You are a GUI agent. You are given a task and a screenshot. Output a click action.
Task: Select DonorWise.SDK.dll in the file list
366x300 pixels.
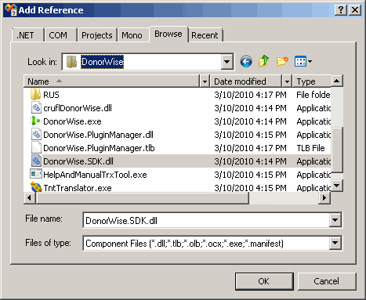pyautogui.click(x=78, y=161)
